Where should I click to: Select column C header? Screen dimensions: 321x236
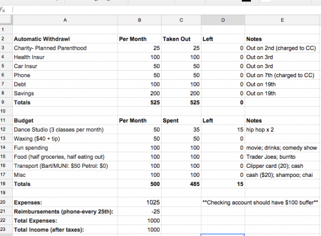coord(181,20)
